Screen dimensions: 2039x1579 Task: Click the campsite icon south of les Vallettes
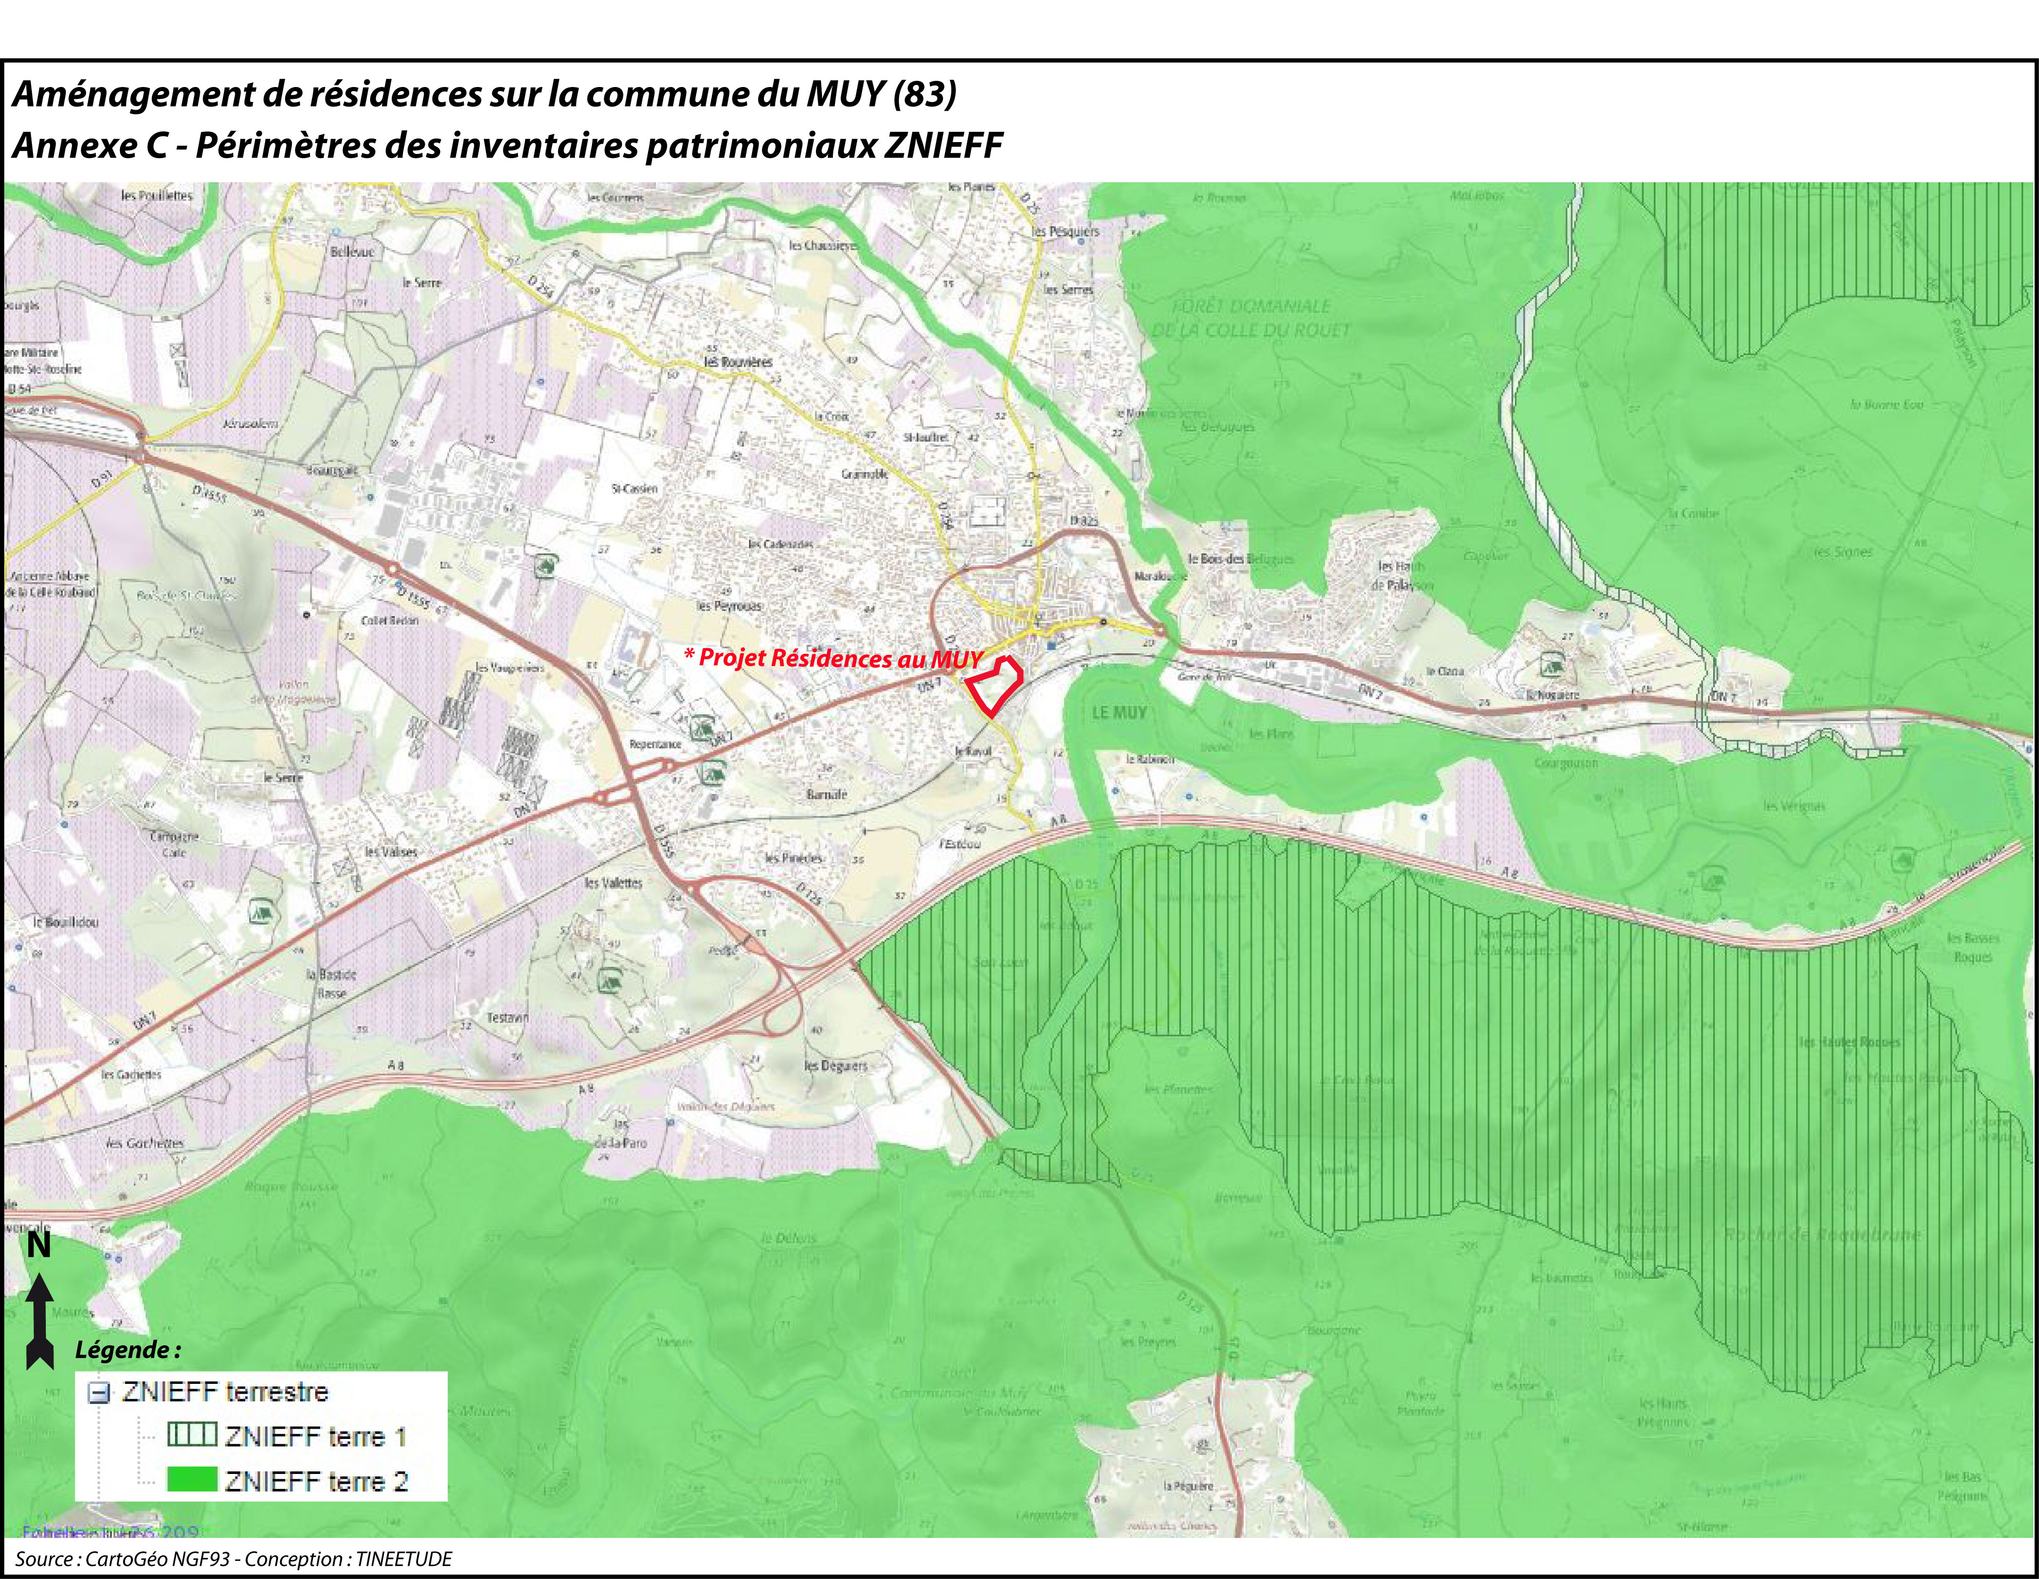pos(609,980)
